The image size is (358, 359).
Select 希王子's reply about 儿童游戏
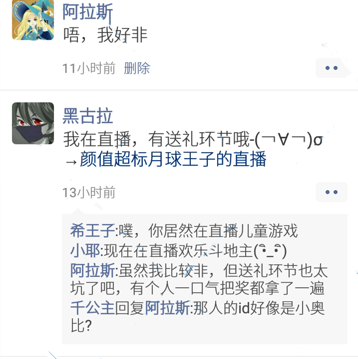click(x=184, y=230)
